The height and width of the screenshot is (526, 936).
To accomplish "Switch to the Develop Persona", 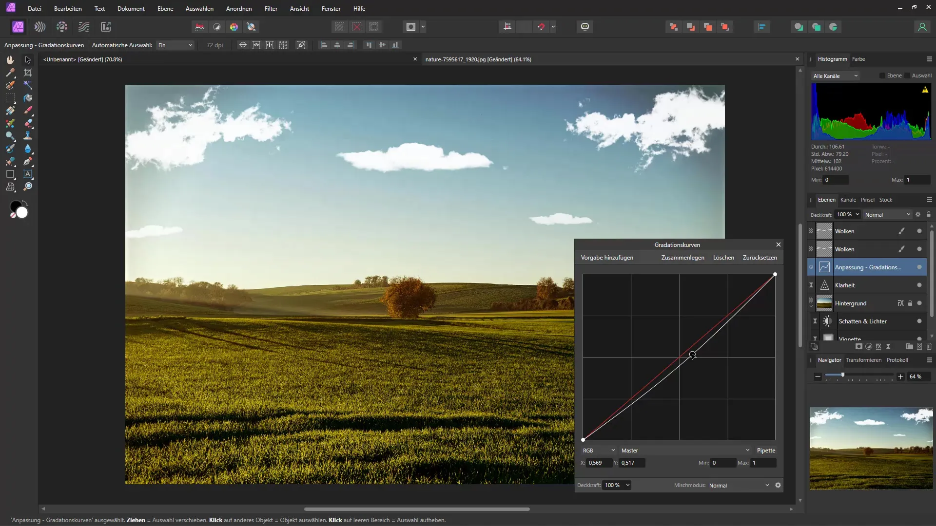I will point(62,27).
